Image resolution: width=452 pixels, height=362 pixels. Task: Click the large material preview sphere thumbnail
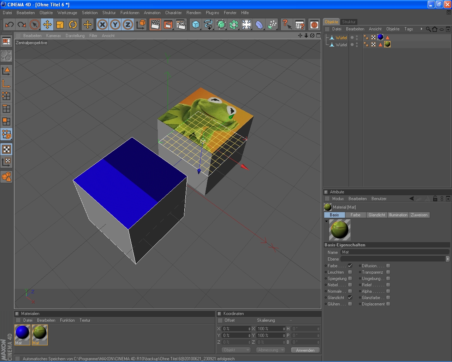point(340,230)
